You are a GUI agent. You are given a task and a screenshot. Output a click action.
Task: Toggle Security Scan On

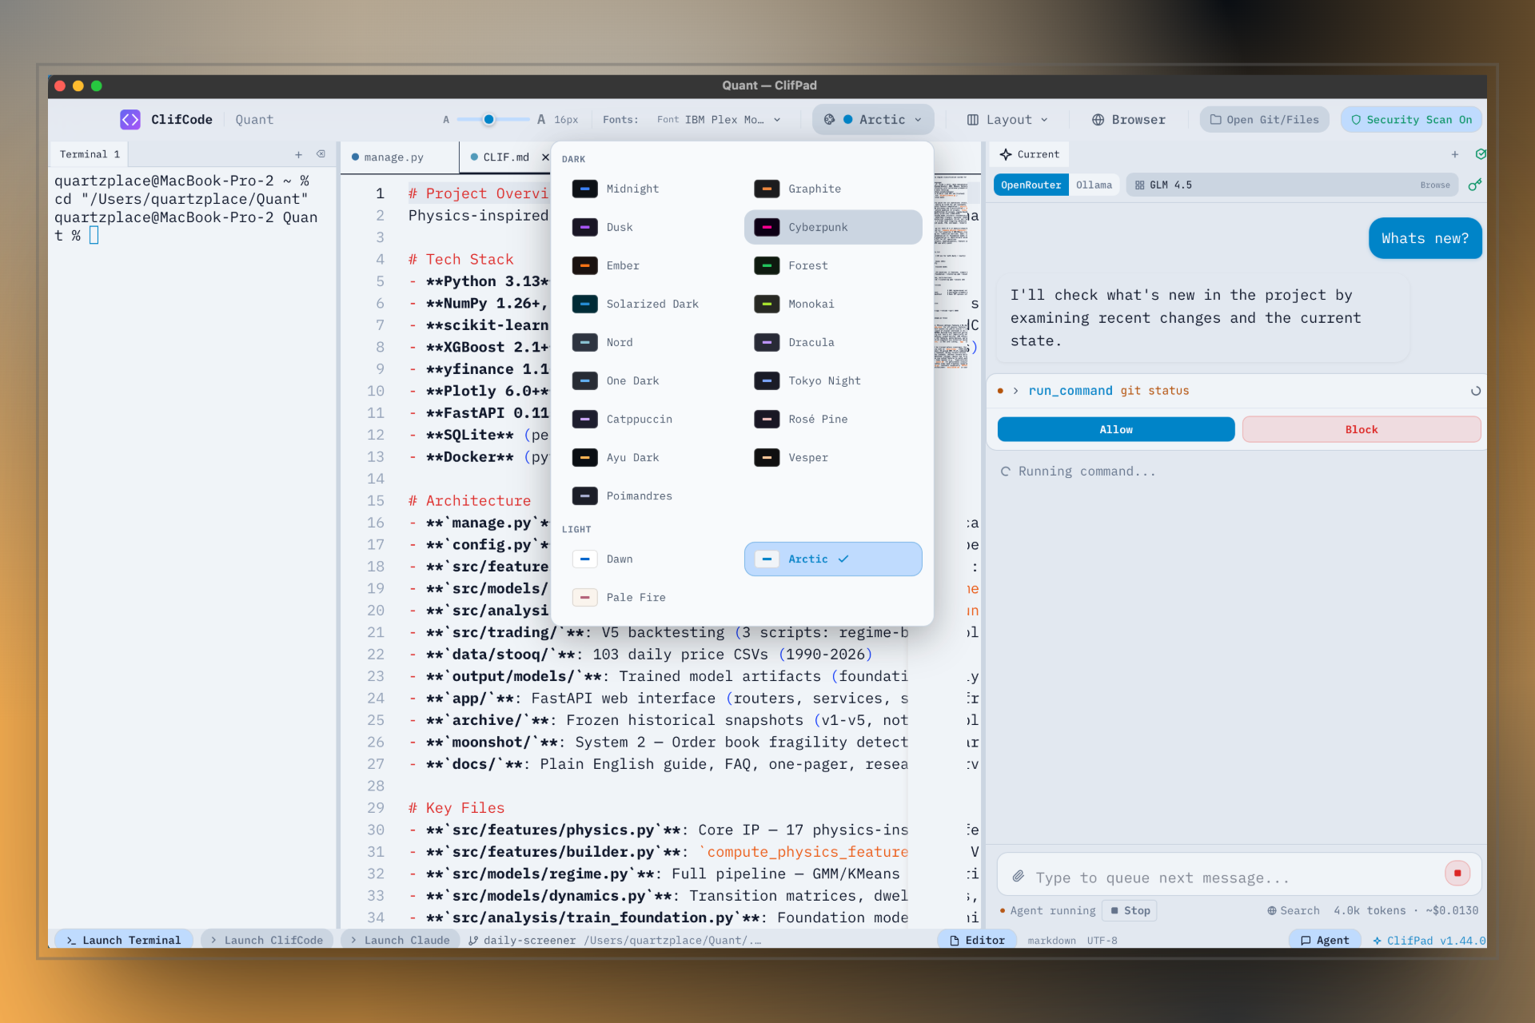point(1411,119)
